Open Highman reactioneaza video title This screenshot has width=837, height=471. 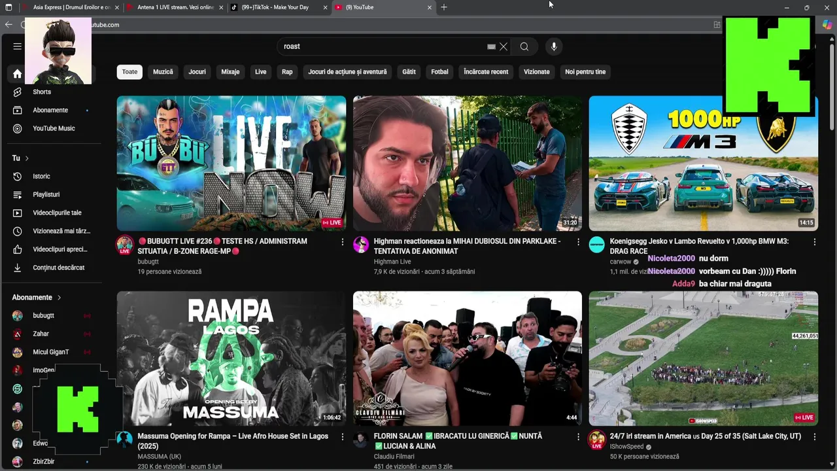tap(467, 246)
